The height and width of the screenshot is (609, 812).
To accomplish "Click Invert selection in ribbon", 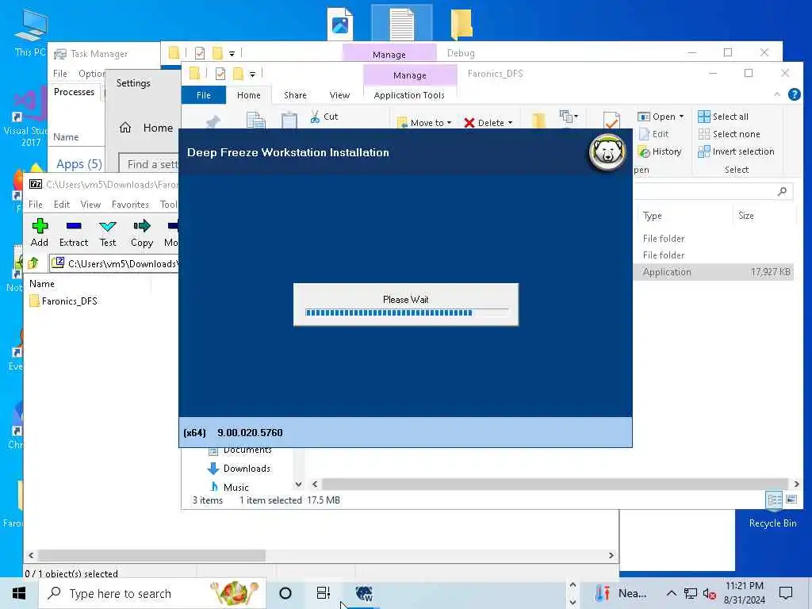I will pos(737,151).
